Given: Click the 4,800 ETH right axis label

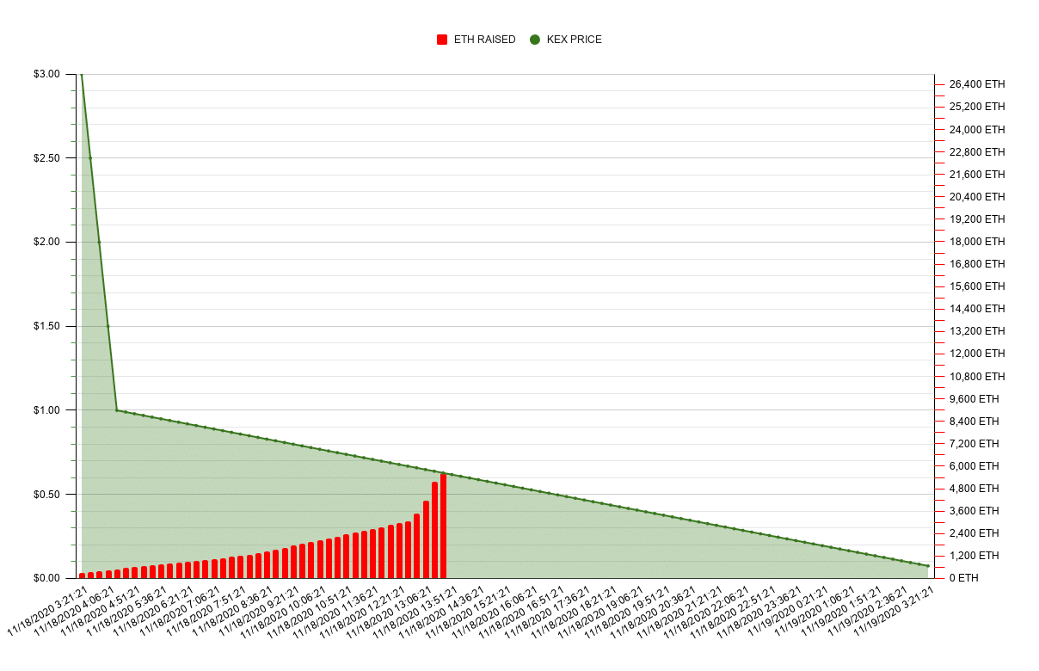Looking at the screenshot, I should pos(974,489).
